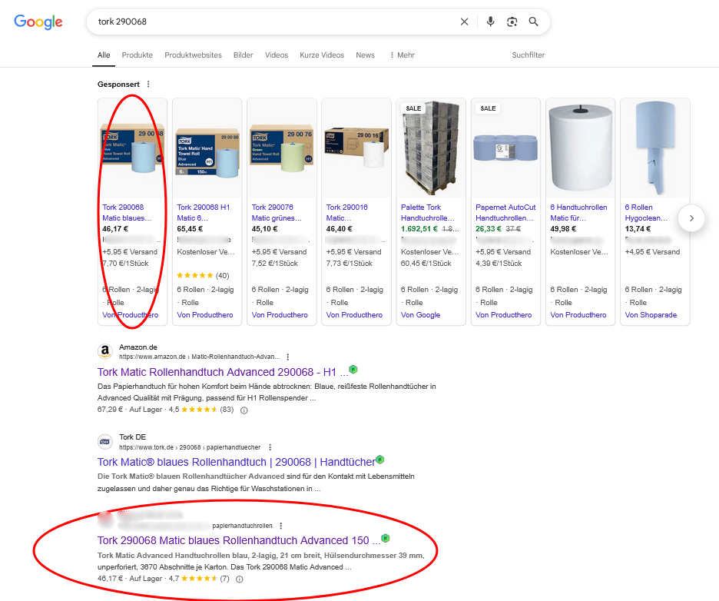Expand the Mehr menu
The width and height of the screenshot is (719, 601).
(x=403, y=55)
